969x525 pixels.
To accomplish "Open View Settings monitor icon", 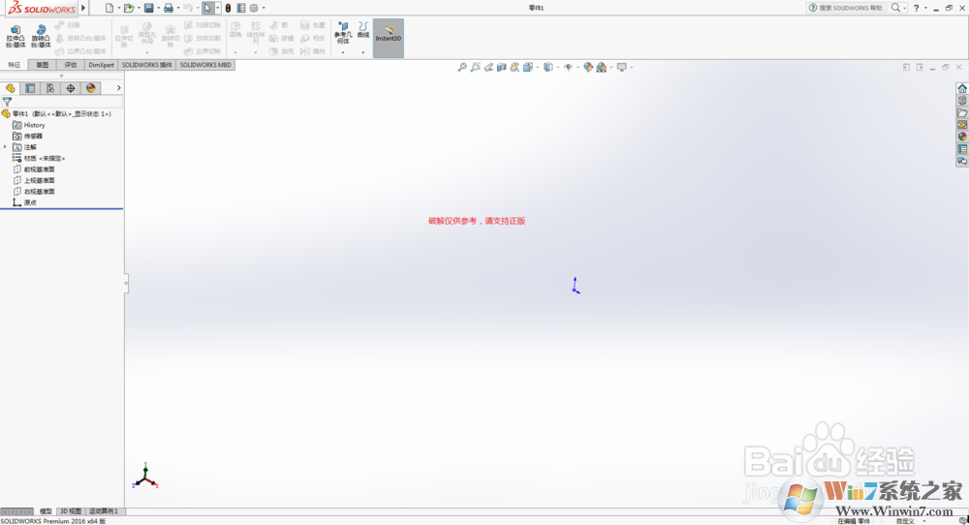I will point(622,68).
